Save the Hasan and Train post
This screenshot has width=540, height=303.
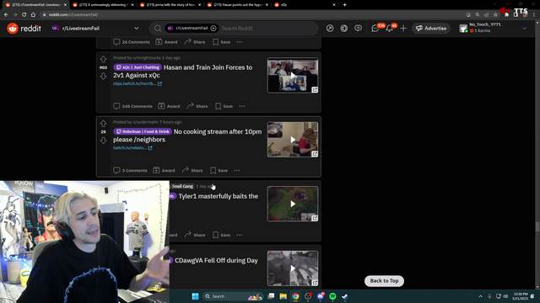224,106
